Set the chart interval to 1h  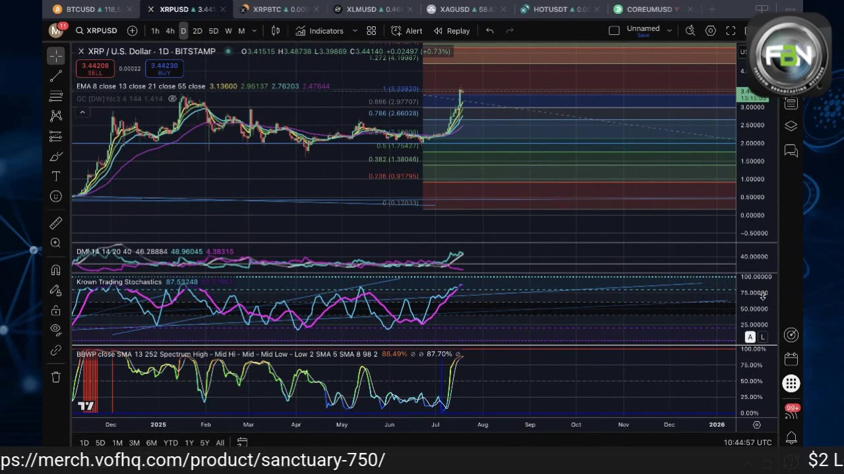[155, 31]
